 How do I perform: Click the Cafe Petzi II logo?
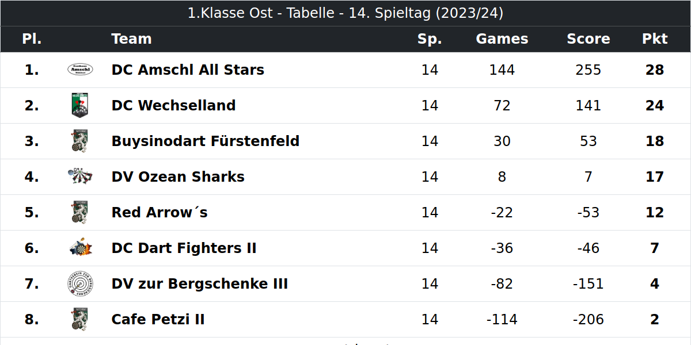click(x=80, y=319)
